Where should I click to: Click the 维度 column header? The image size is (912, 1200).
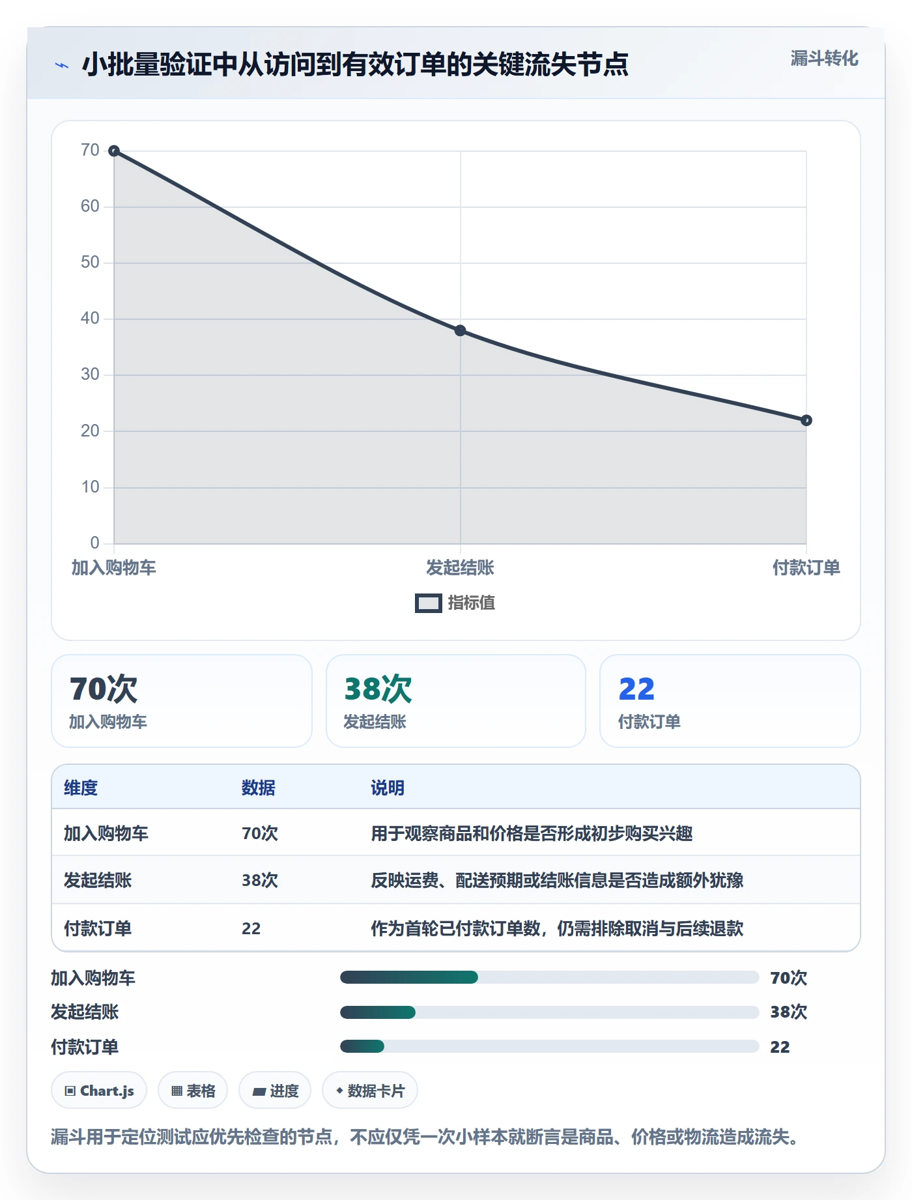[81, 788]
